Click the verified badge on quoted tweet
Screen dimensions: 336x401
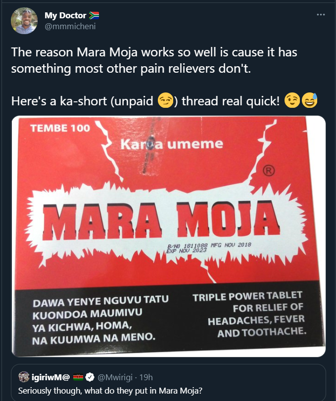point(90,377)
